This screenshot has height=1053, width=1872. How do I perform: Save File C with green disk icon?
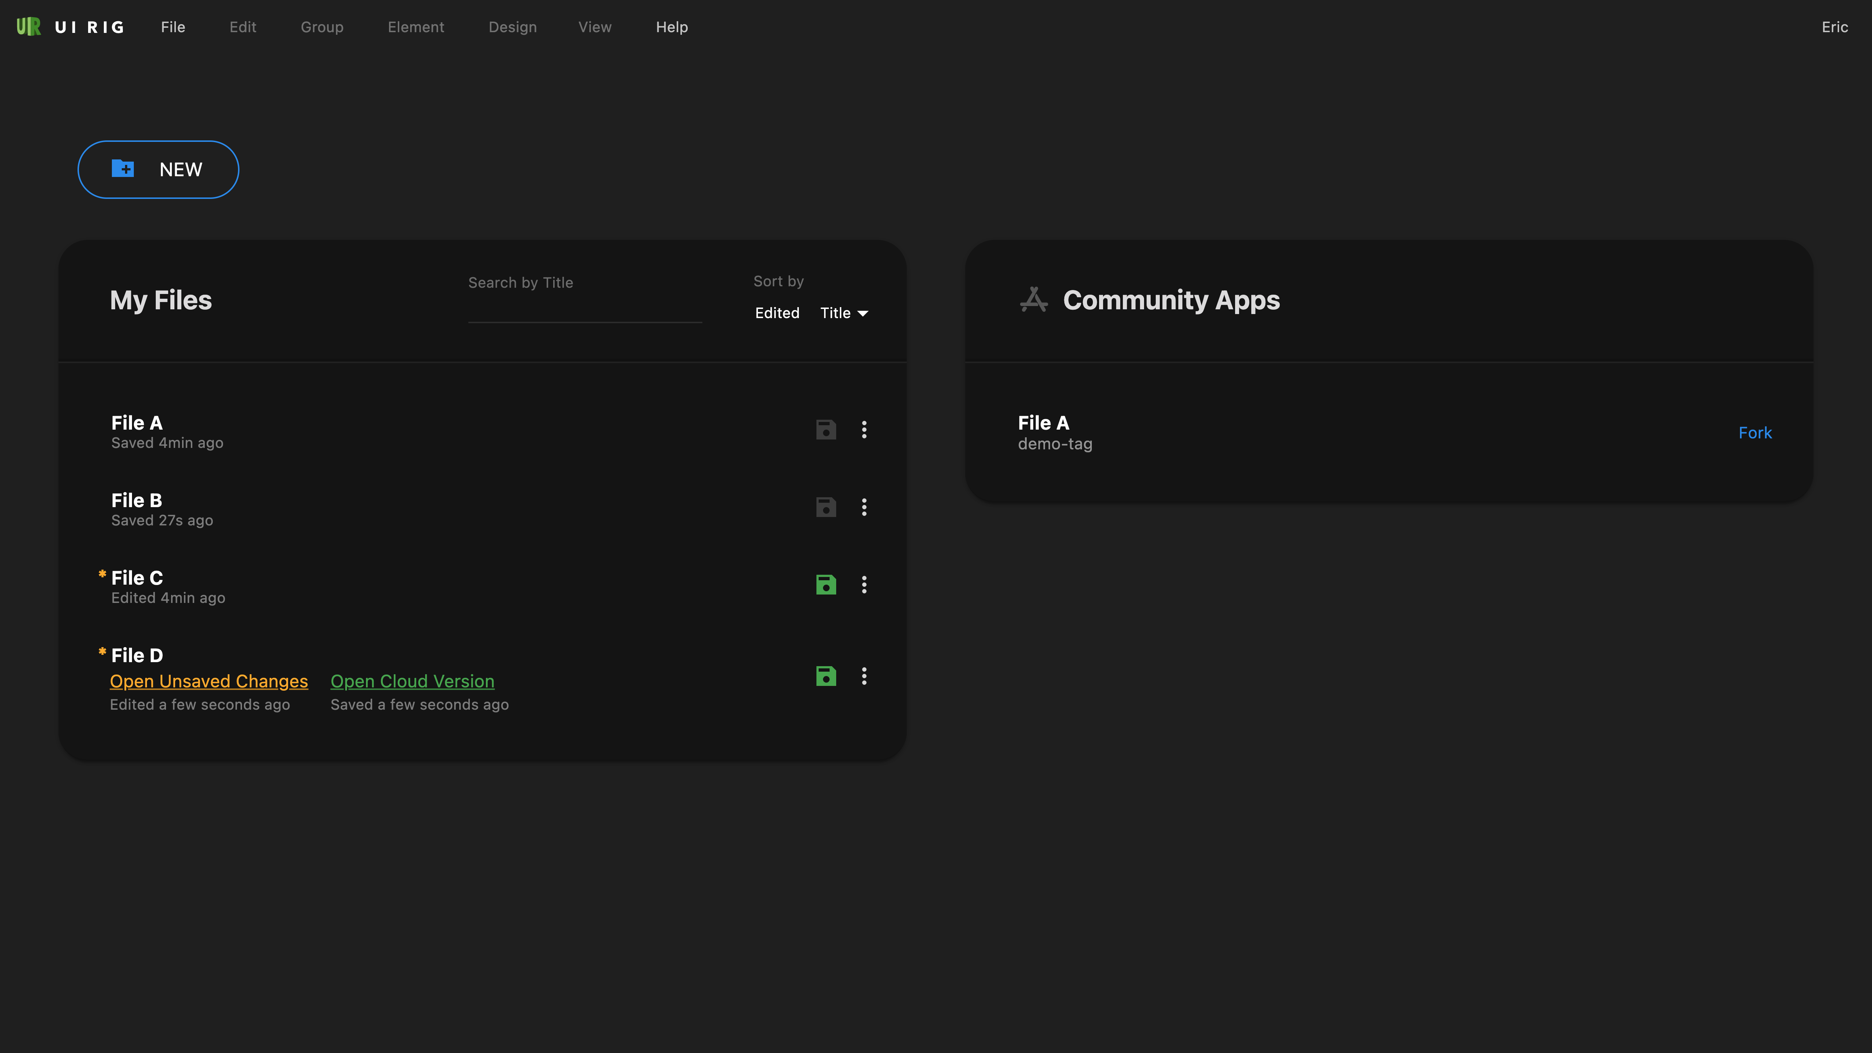(826, 584)
